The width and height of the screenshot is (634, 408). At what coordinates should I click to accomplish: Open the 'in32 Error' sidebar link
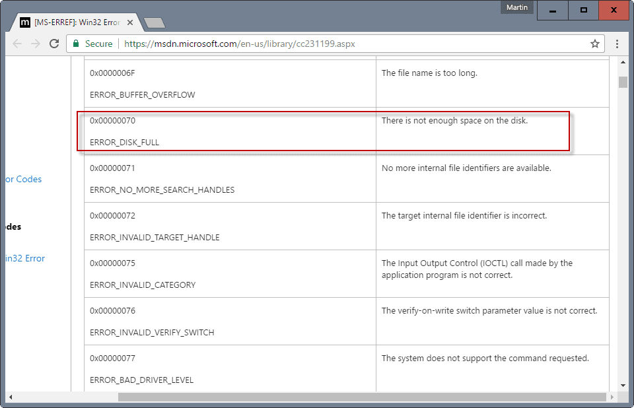[25, 258]
